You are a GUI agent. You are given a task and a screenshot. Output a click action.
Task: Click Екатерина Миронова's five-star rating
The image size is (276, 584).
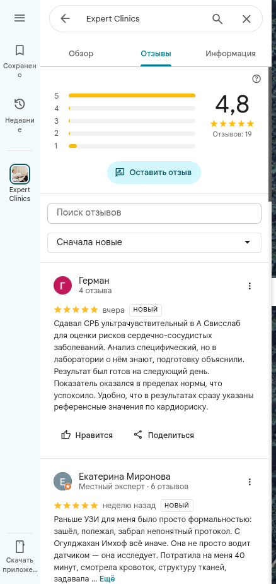[x=76, y=506]
